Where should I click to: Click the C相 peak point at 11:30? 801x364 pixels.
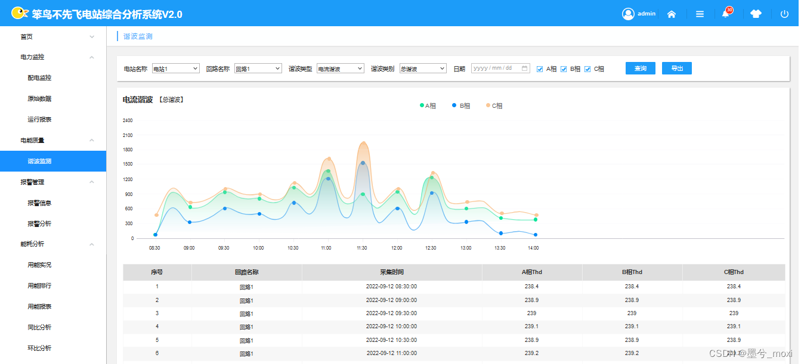[363, 142]
